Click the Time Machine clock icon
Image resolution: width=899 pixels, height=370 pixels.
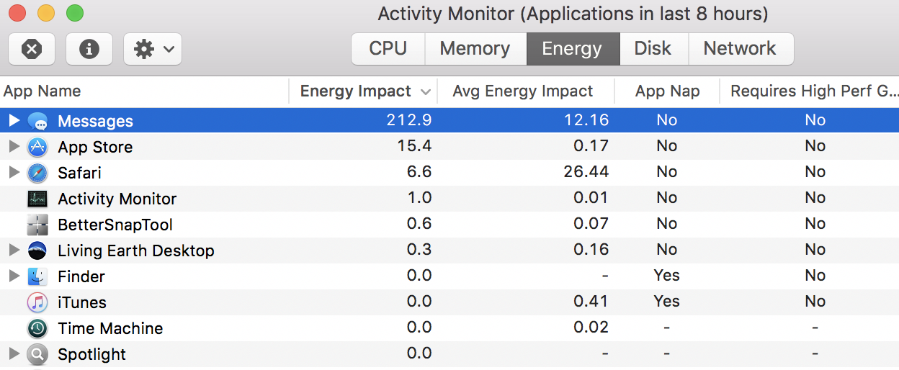(37, 328)
